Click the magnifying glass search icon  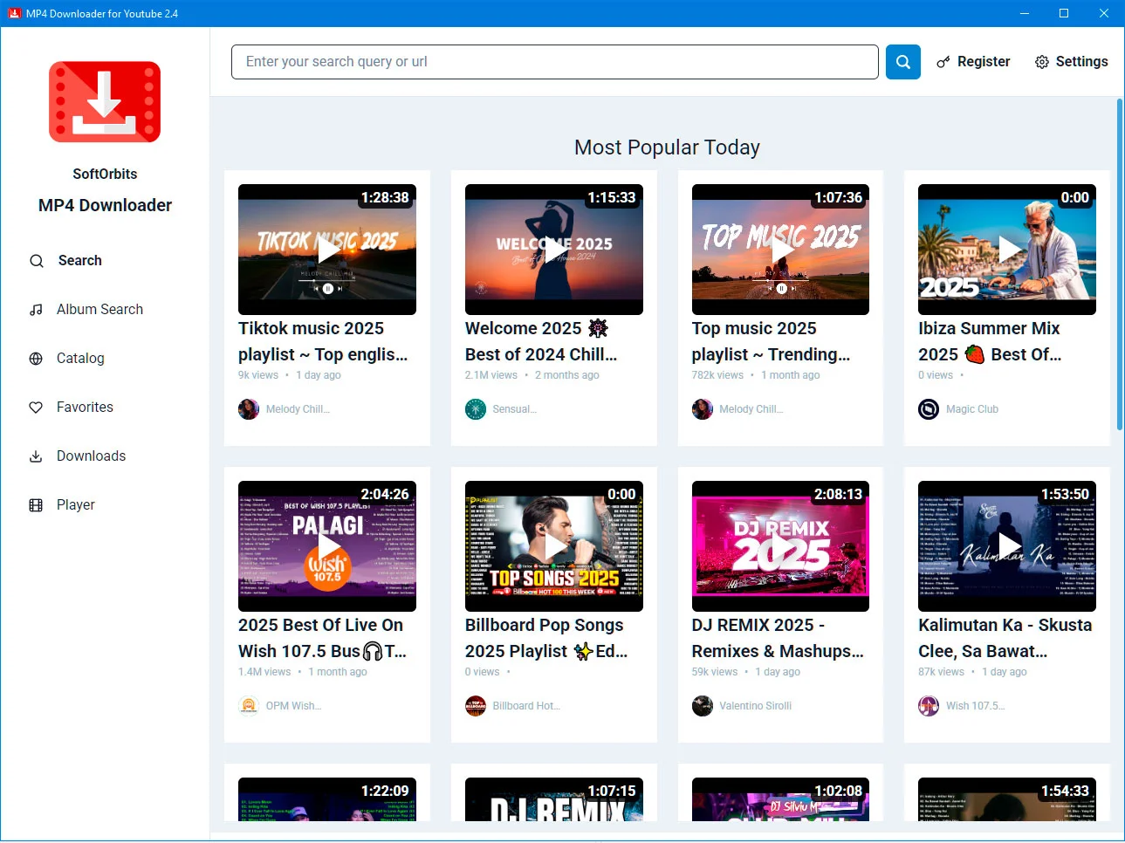pyautogui.click(x=902, y=61)
